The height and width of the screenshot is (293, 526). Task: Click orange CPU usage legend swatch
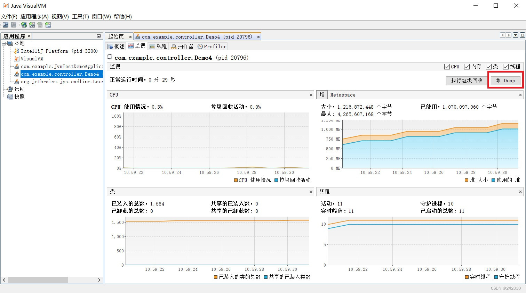[236, 180]
